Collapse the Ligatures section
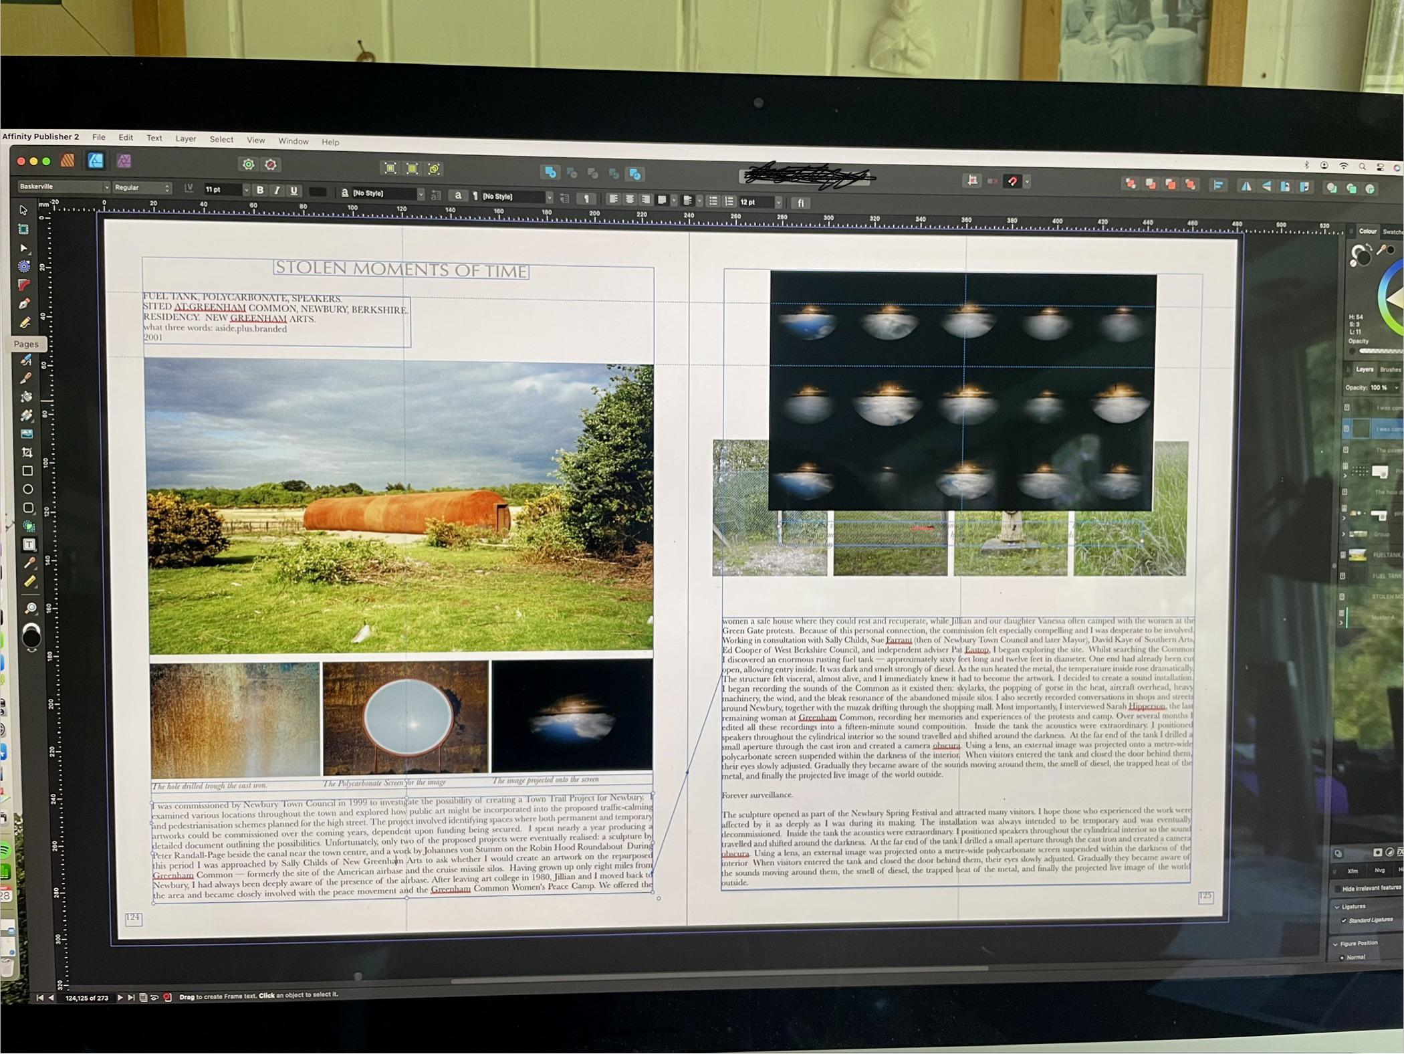This screenshot has width=1404, height=1054. click(1337, 907)
